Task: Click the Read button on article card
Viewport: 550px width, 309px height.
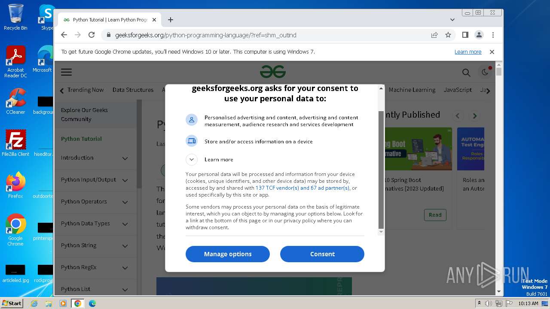Action: tap(435, 215)
